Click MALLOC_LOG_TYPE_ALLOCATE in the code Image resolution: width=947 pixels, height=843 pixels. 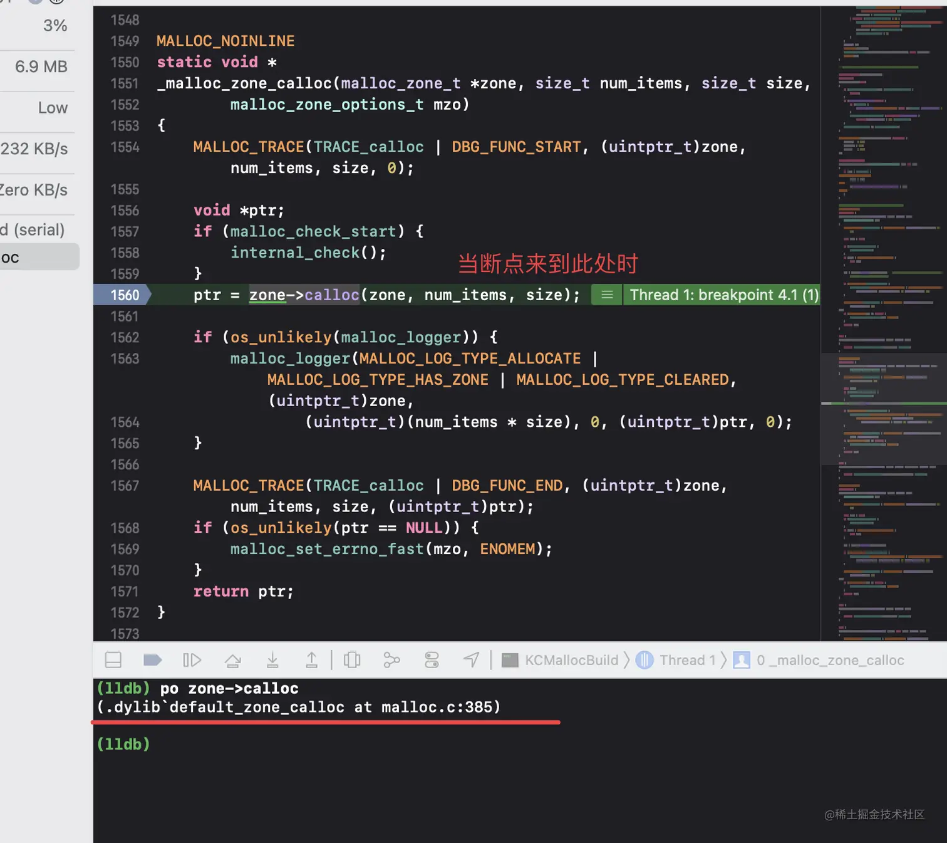[x=470, y=359]
